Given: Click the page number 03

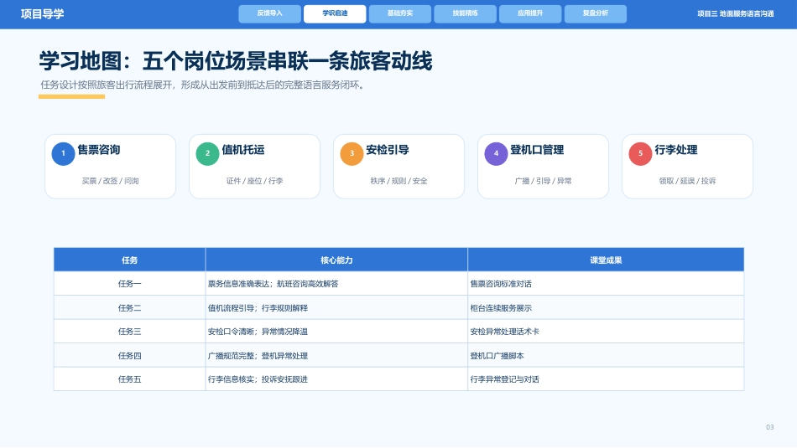Looking at the screenshot, I should (769, 427).
